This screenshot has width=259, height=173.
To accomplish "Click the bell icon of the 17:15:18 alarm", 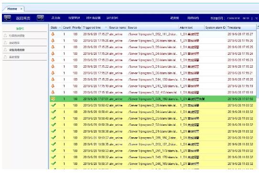I will pyautogui.click(x=53, y=92).
